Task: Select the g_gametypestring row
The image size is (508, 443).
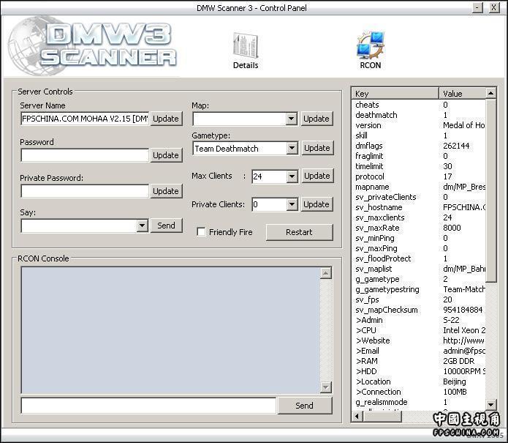Action: point(419,289)
